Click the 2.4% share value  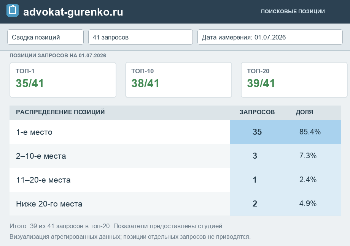[308, 179]
